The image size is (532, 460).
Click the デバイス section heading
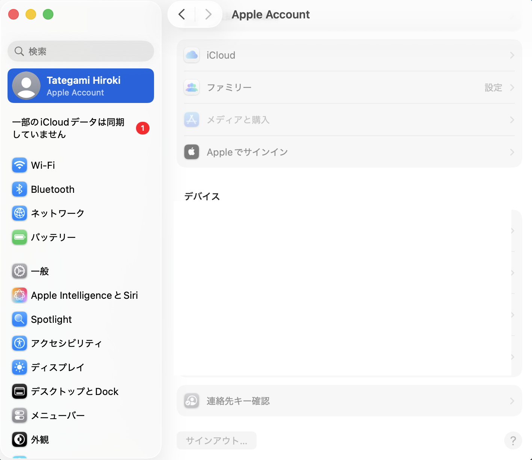point(202,196)
